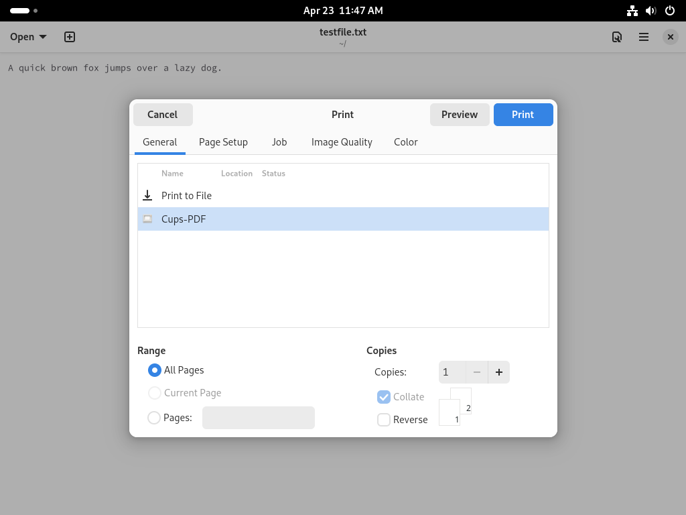This screenshot has height=515, width=686.
Task: Decrease copies with the minus button
Action: click(477, 372)
